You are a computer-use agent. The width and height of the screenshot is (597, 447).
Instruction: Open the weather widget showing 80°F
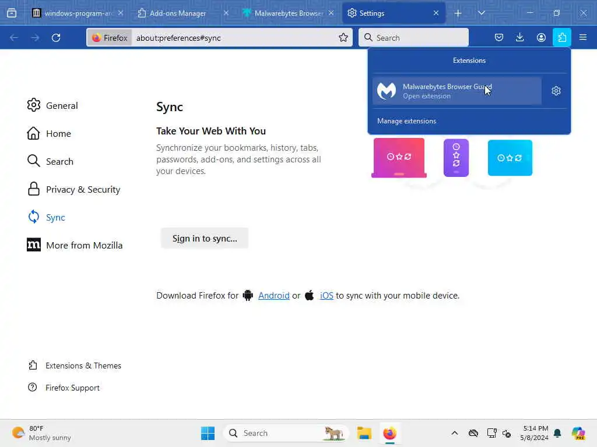pyautogui.click(x=41, y=433)
